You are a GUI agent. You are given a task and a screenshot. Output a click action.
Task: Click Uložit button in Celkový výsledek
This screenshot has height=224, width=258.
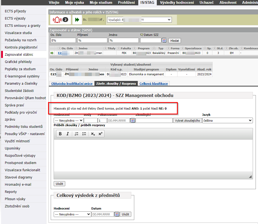click(x=126, y=214)
